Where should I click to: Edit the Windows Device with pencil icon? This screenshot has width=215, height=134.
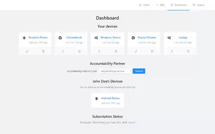pyautogui.click(x=99, y=51)
